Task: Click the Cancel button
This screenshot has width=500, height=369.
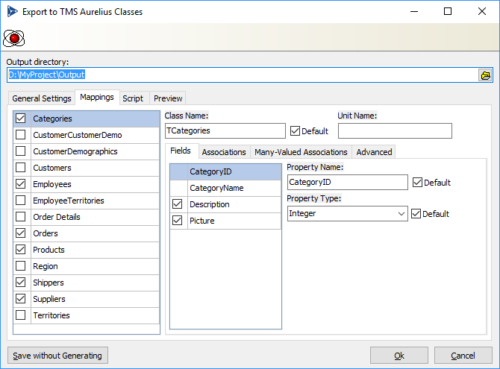Action: point(463,356)
